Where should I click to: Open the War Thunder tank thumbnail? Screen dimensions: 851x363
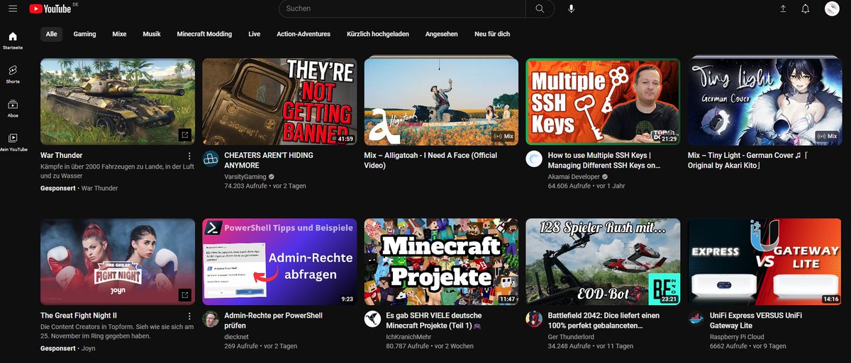(118, 101)
